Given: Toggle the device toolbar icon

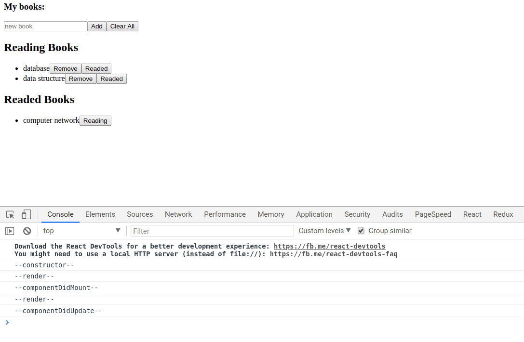Looking at the screenshot, I should pyautogui.click(x=26, y=214).
